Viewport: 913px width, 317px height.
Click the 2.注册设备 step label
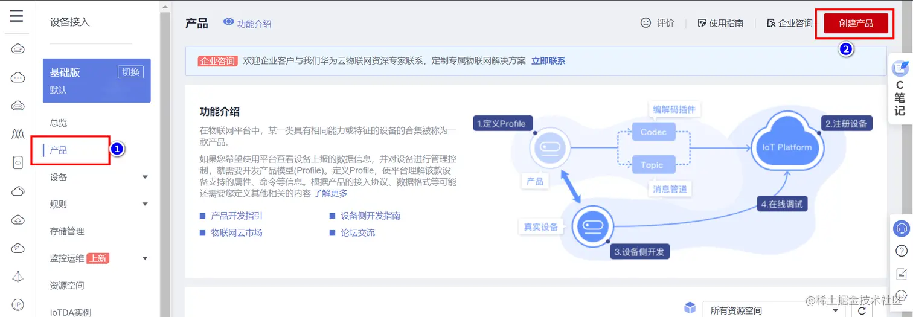tap(846, 123)
